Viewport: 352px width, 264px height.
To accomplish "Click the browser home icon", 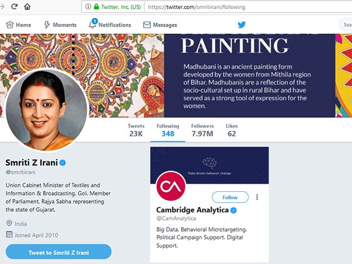I will click(28, 6).
